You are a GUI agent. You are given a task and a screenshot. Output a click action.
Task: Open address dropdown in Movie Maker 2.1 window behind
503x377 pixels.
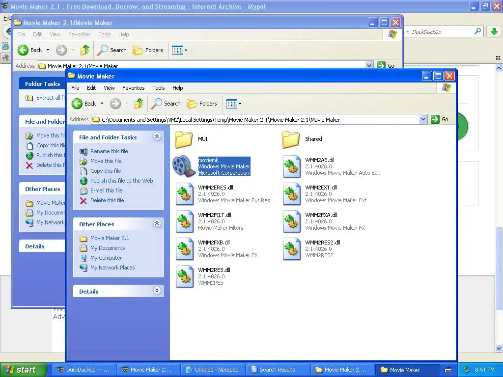pos(369,65)
